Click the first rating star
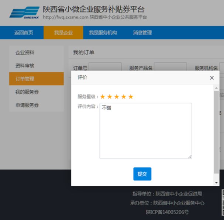 tap(103, 97)
